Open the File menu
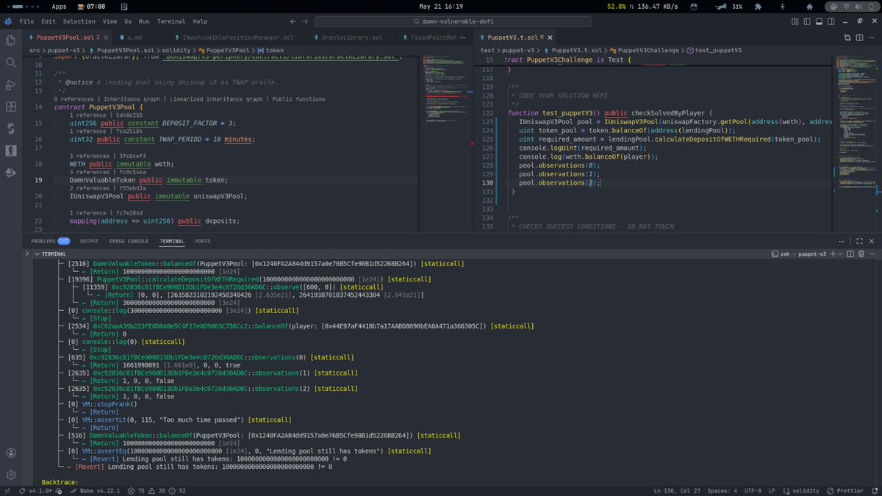882x496 pixels. [27, 22]
